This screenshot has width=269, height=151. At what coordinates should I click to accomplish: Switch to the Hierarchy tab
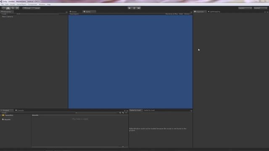coord(7,12)
